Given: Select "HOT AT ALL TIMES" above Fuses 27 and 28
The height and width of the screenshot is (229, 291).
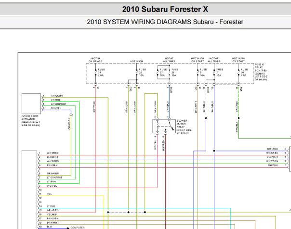Looking at the screenshot, I should pyautogui.click(x=169, y=60).
